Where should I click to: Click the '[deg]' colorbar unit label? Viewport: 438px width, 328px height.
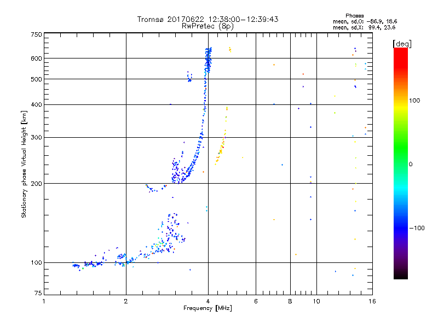402,44
